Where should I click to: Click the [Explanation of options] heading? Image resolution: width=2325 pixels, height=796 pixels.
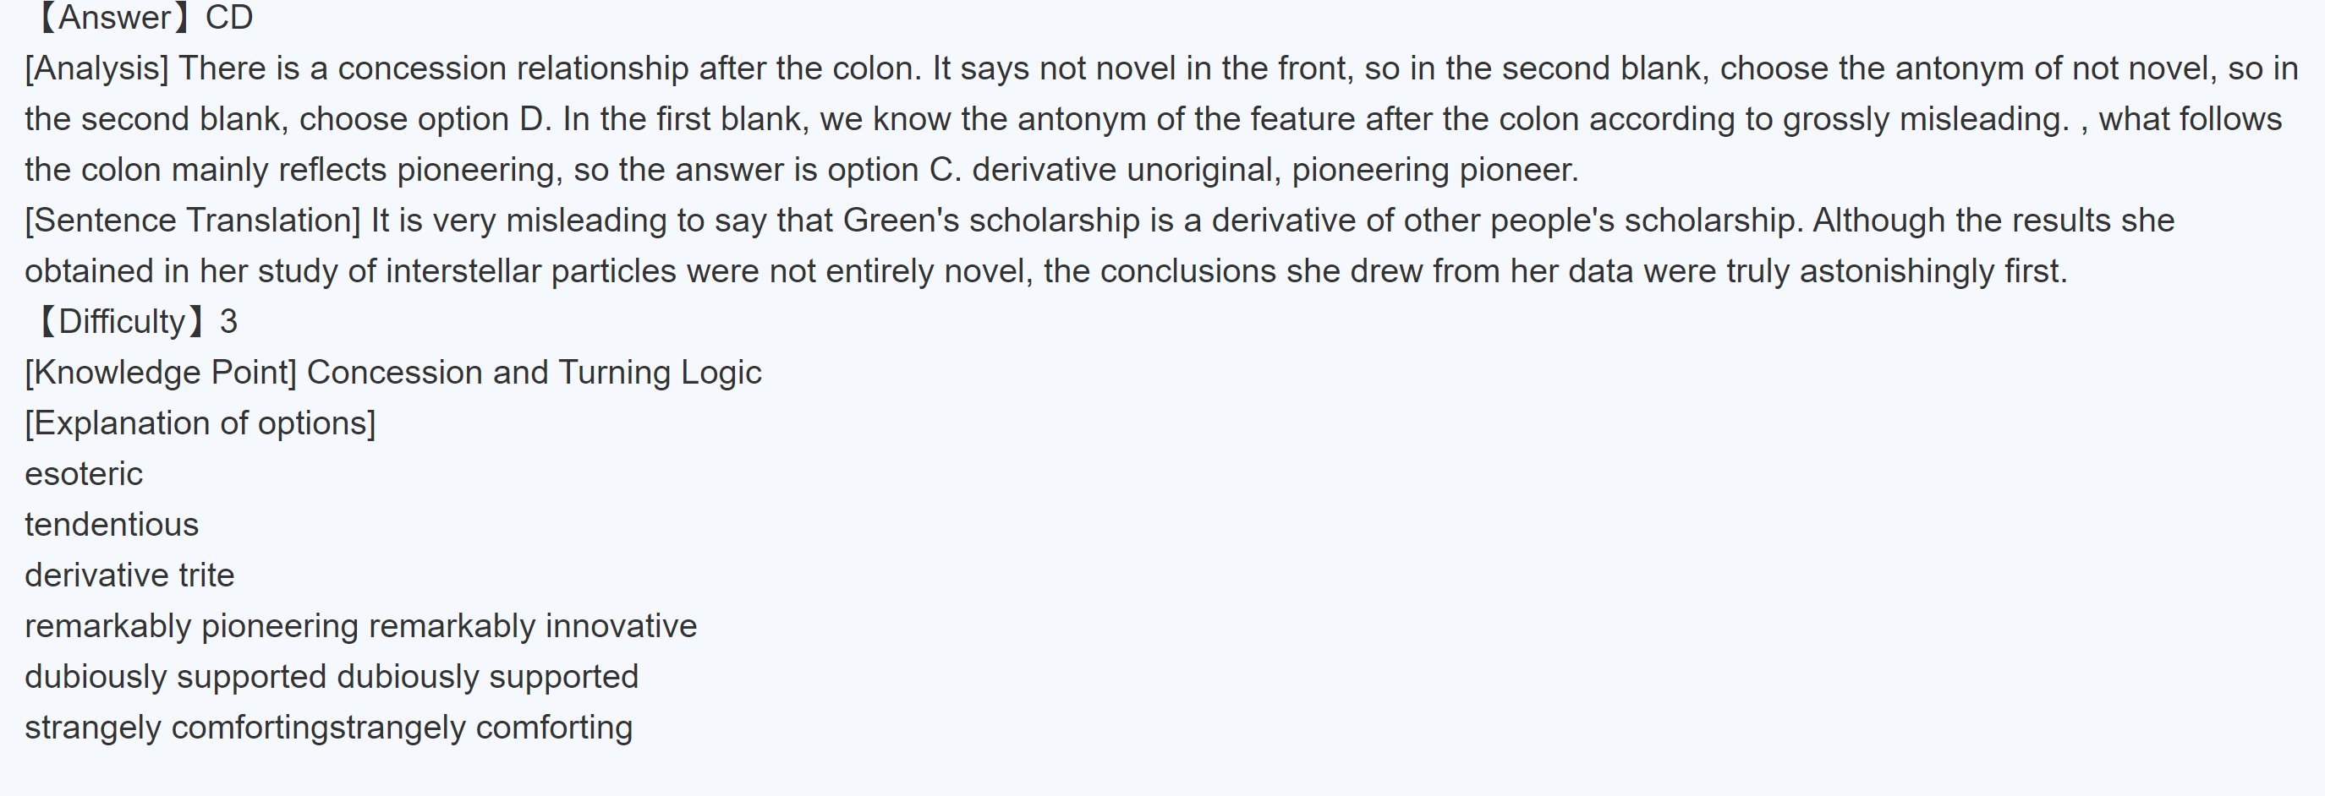(200, 423)
